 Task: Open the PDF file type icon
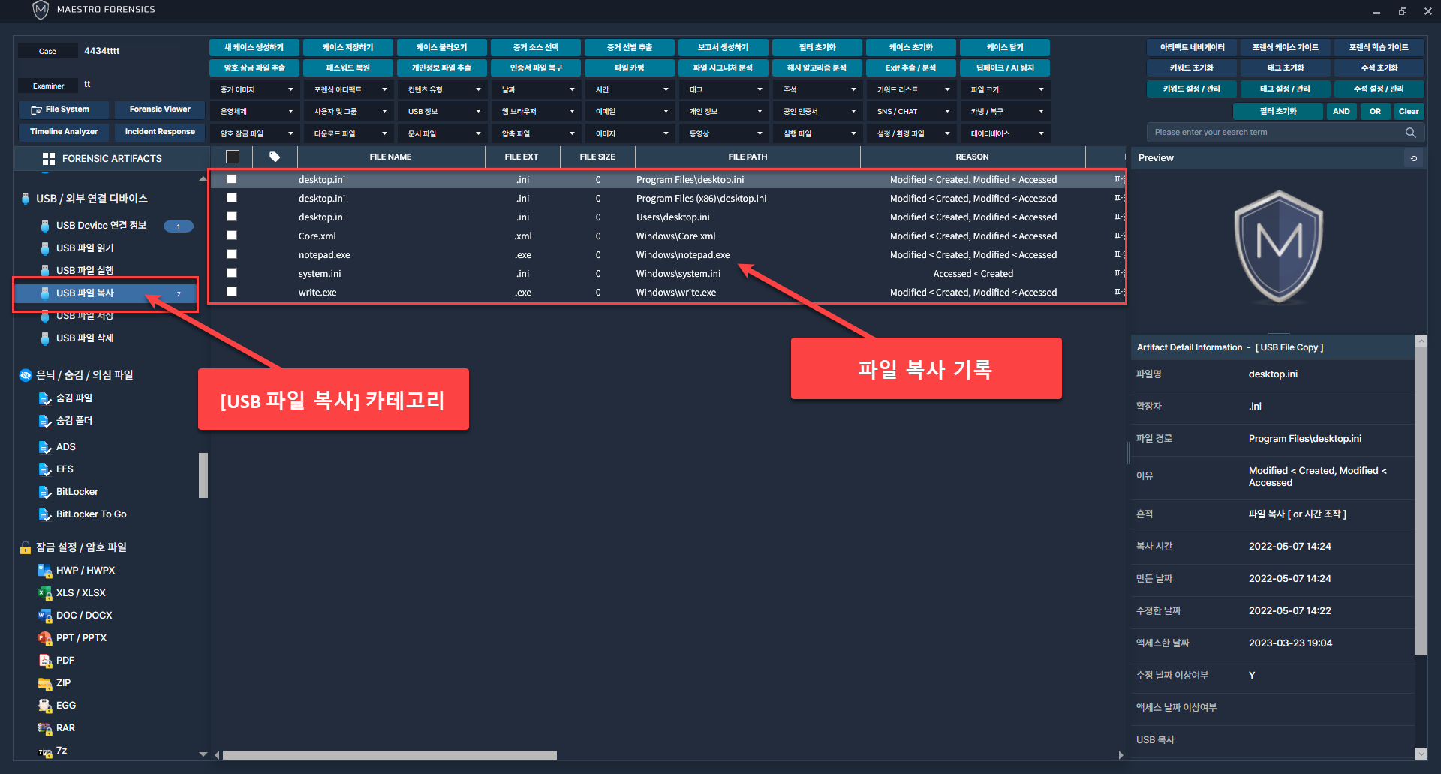coord(45,661)
